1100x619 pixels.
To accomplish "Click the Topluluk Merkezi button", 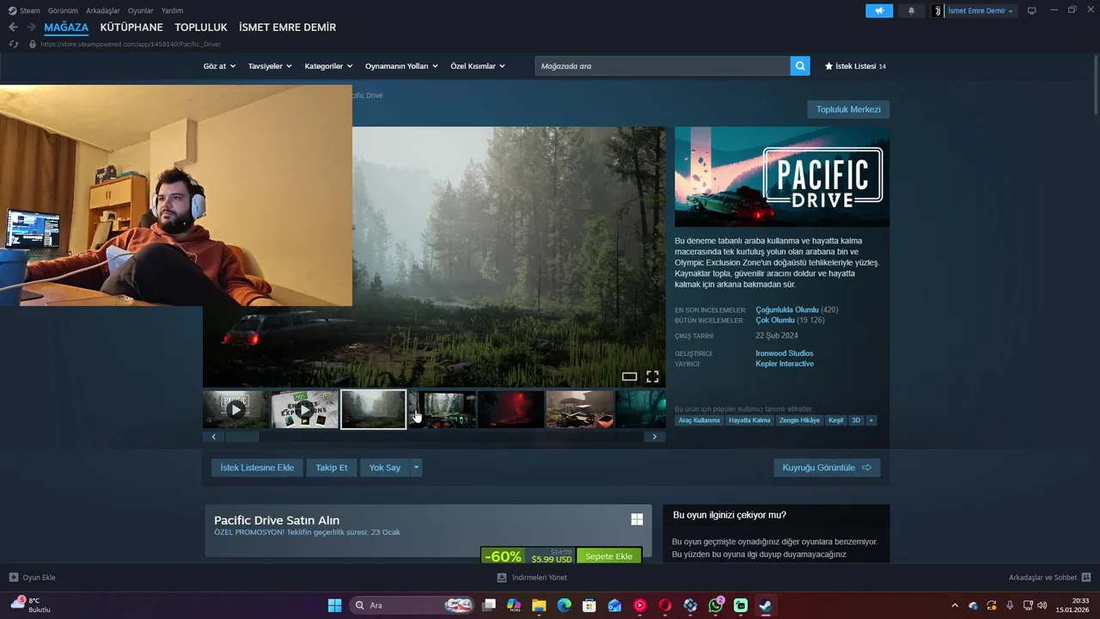I will [x=848, y=109].
